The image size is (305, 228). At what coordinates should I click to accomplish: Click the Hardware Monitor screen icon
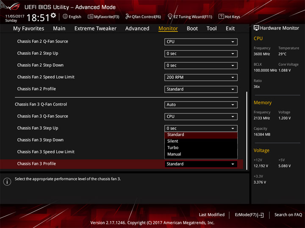click(x=256, y=28)
